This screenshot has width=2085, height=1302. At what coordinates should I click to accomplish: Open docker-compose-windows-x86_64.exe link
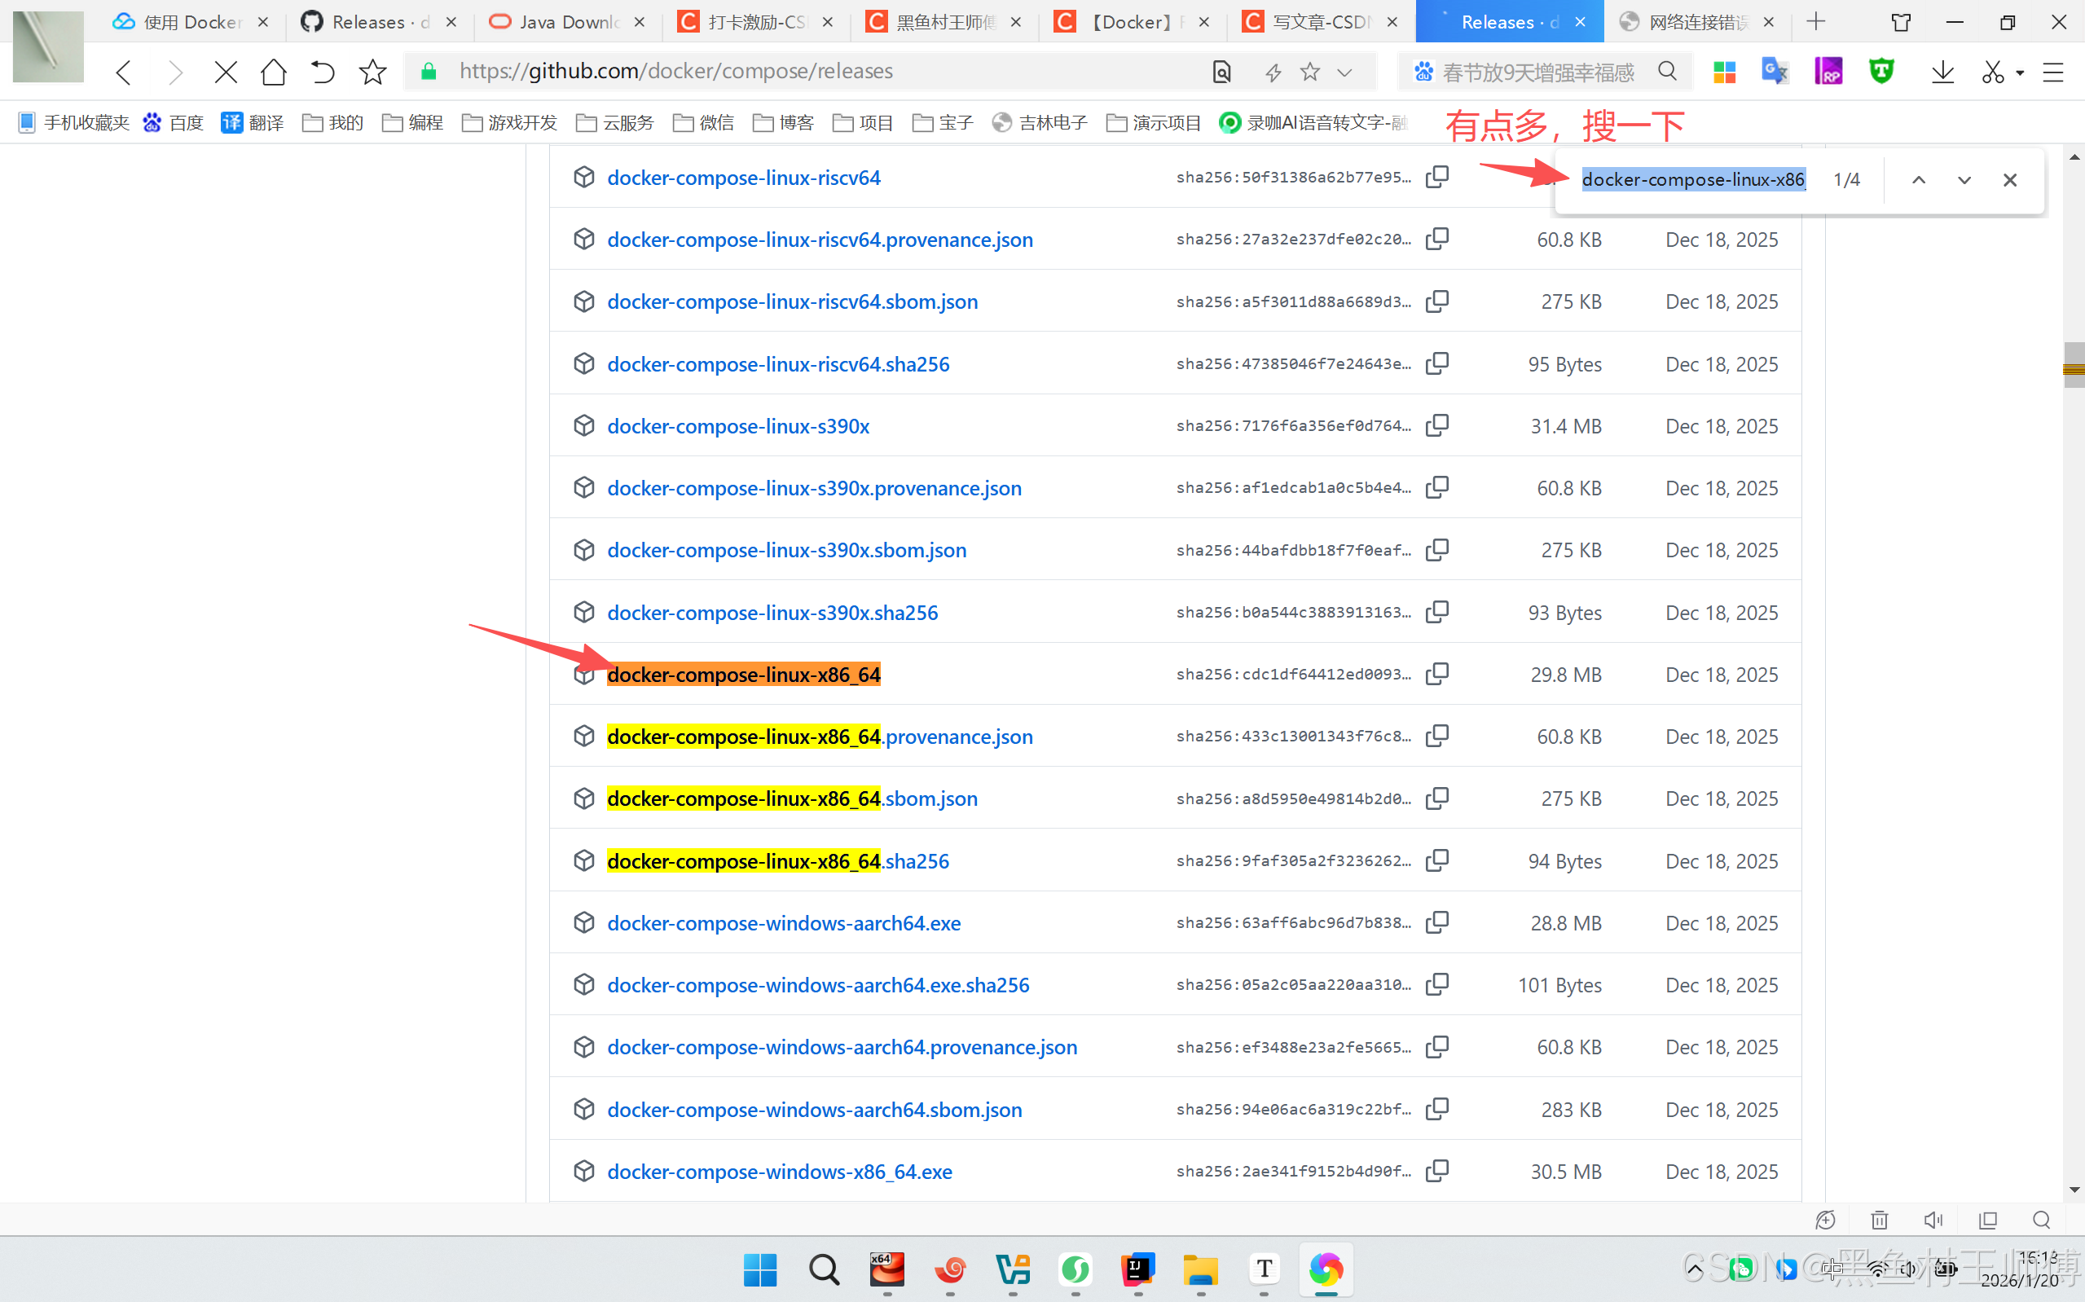(x=779, y=1171)
